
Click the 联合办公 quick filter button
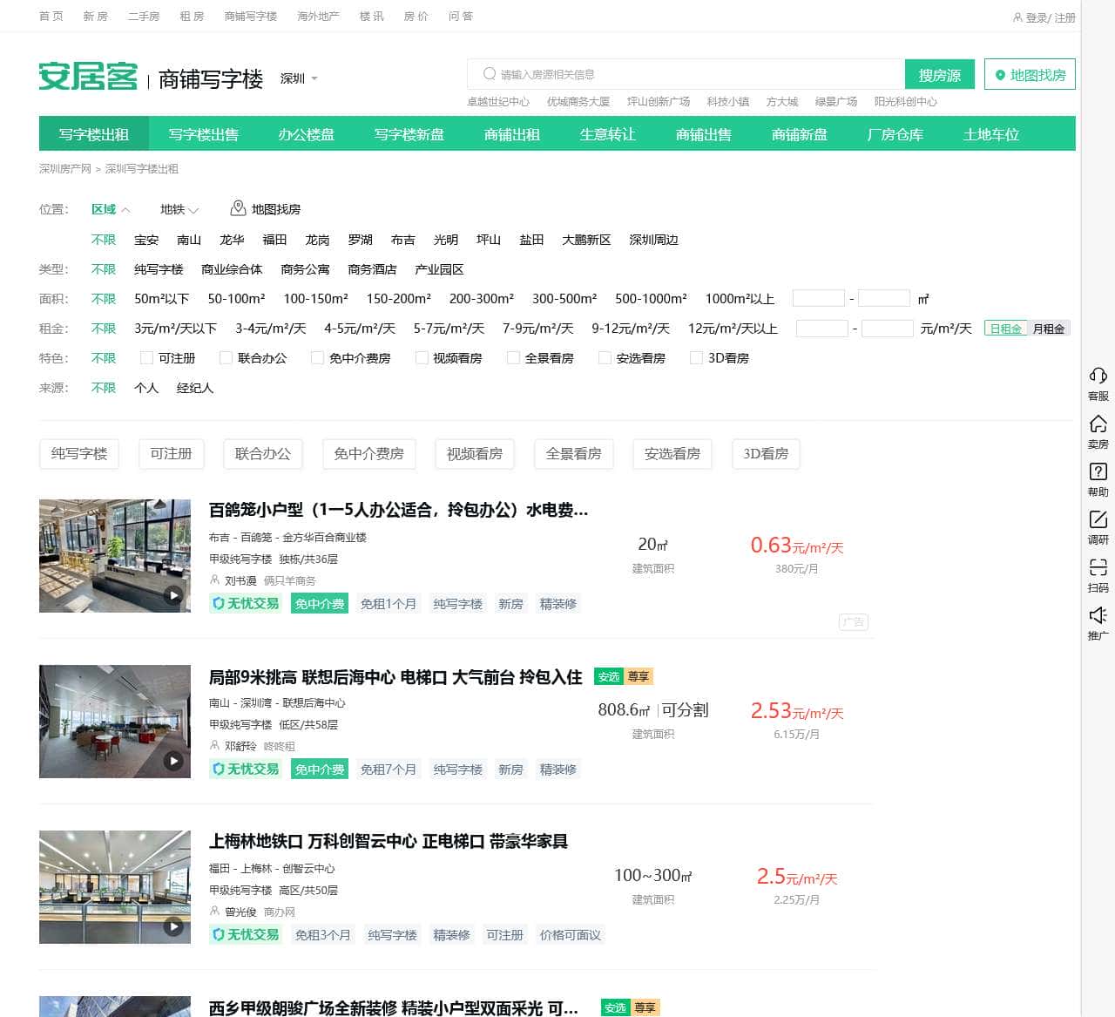(x=263, y=454)
